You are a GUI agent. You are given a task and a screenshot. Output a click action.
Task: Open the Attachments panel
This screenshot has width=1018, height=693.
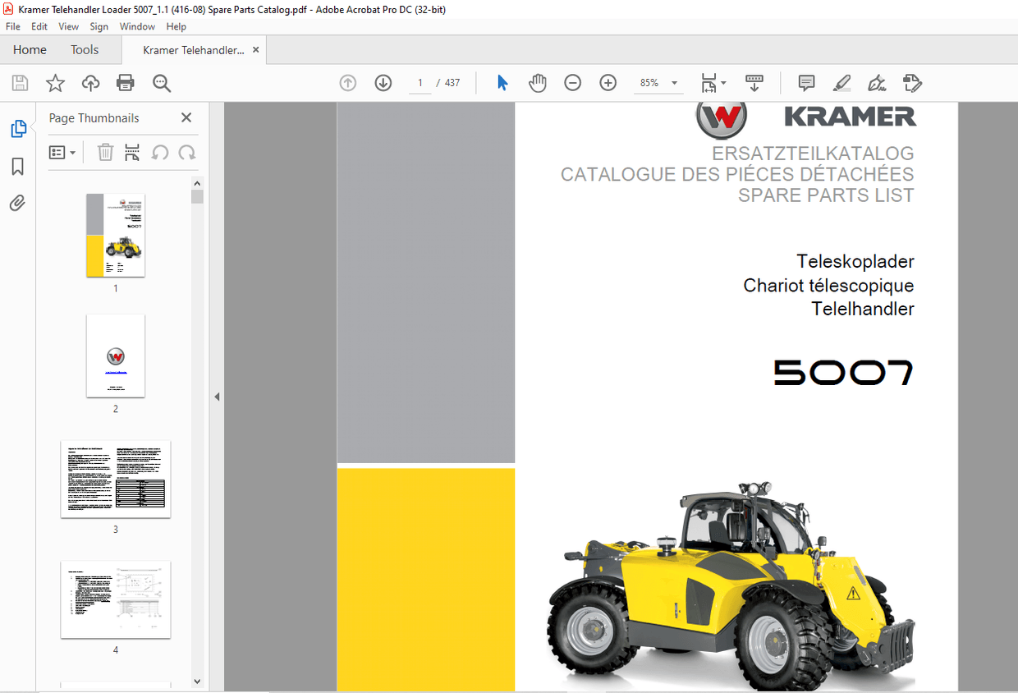(18, 203)
